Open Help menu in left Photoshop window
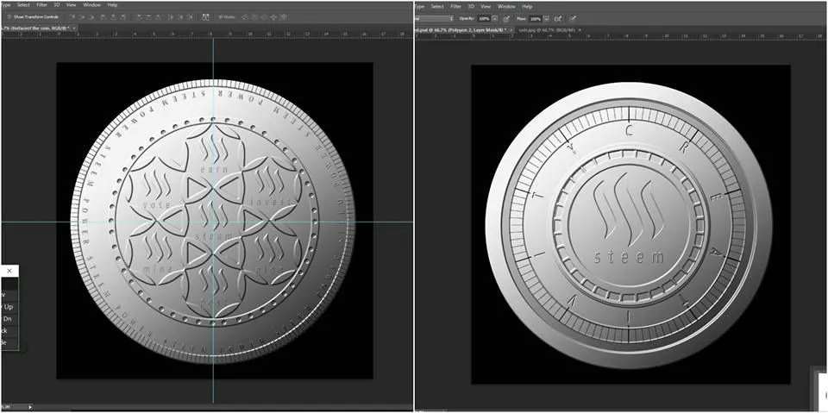The image size is (828, 413). pos(112,5)
